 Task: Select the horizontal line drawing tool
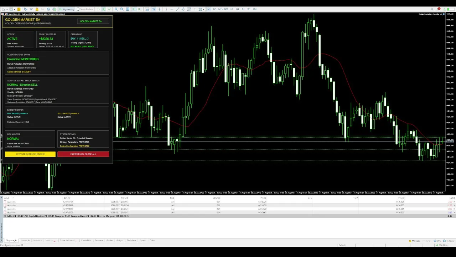click(x=172, y=9)
